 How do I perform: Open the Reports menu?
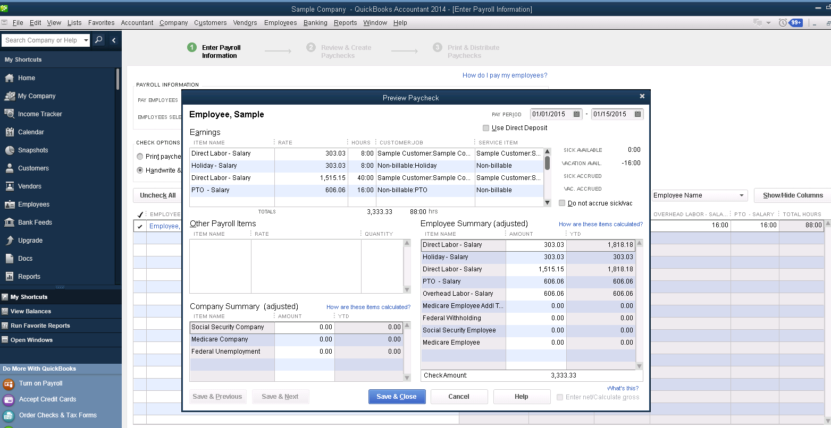pyautogui.click(x=346, y=23)
